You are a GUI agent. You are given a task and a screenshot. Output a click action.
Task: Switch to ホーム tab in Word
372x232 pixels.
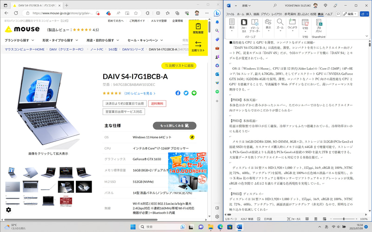240,14
